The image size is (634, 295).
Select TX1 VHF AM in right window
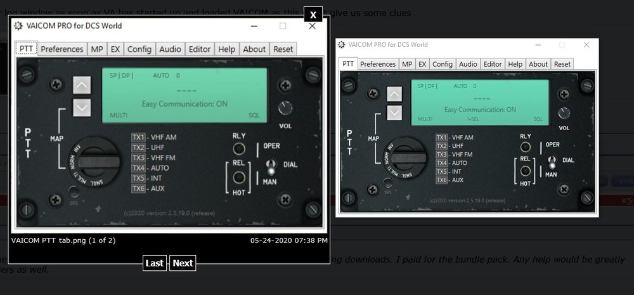[x=455, y=138]
